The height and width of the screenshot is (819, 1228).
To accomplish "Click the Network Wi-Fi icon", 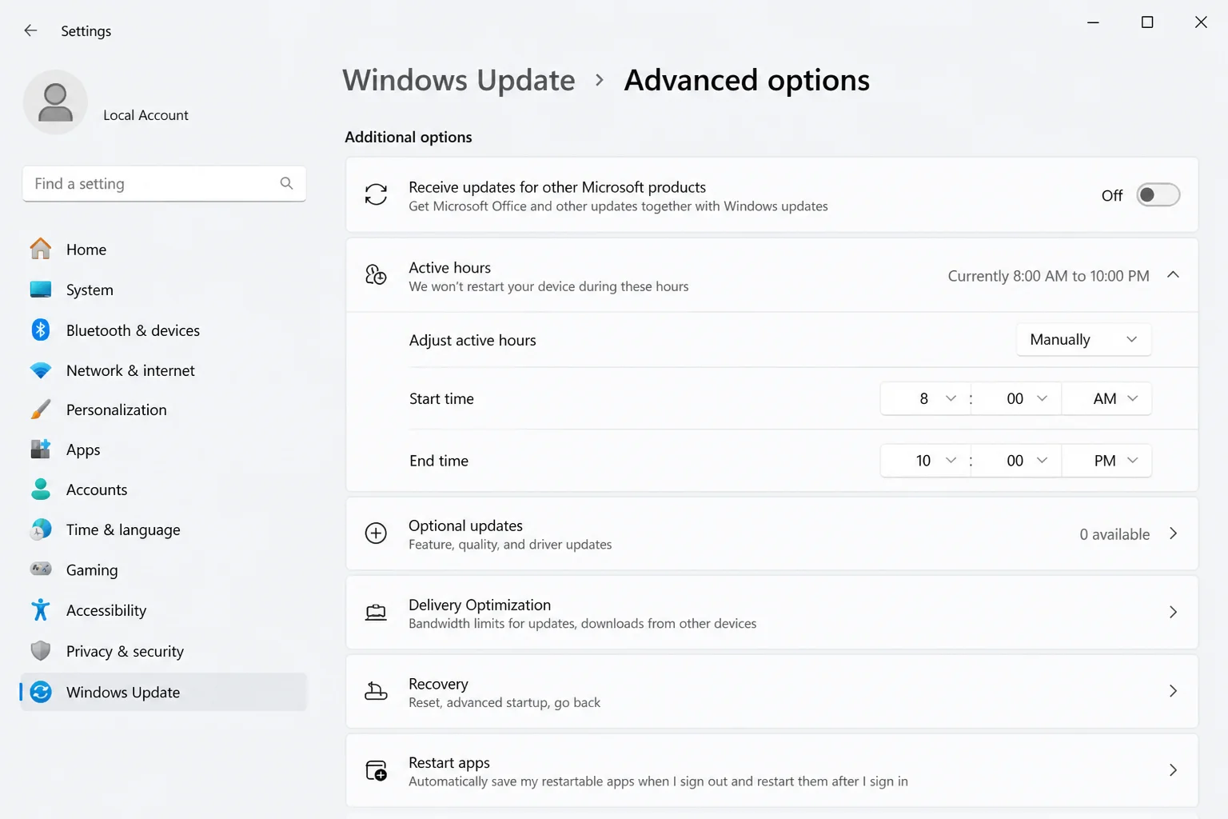I will coord(41,370).
